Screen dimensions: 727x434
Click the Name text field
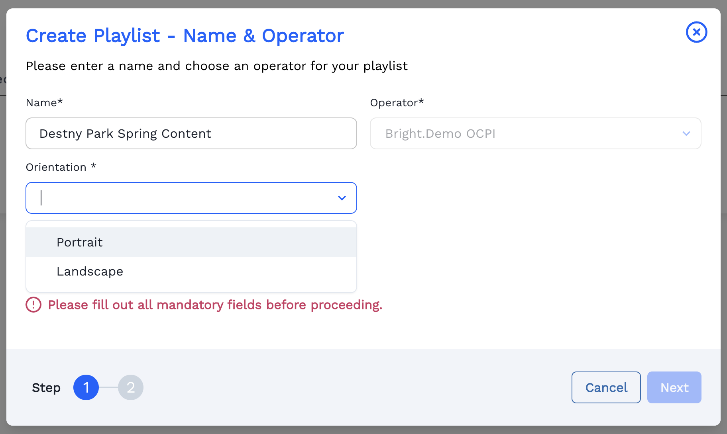pos(191,133)
